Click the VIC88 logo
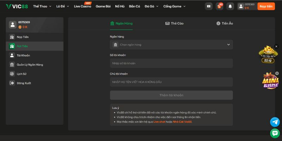This screenshot has width=282, height=141. coord(17,6)
